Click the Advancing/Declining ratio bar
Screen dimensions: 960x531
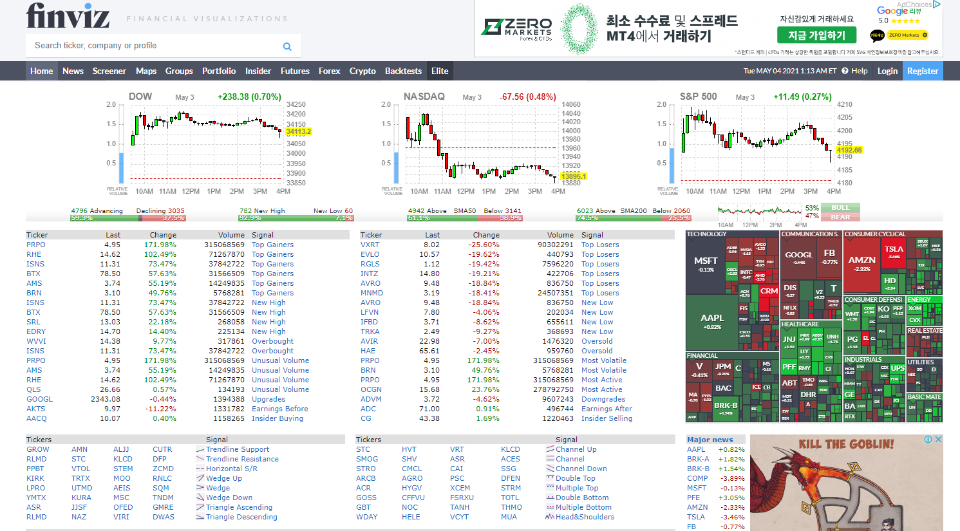(127, 218)
